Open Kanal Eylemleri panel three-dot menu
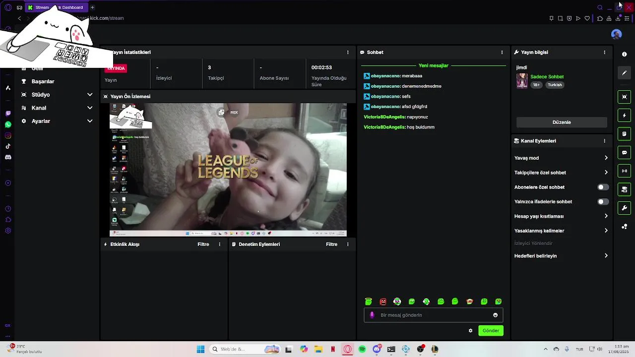 pos(604,141)
